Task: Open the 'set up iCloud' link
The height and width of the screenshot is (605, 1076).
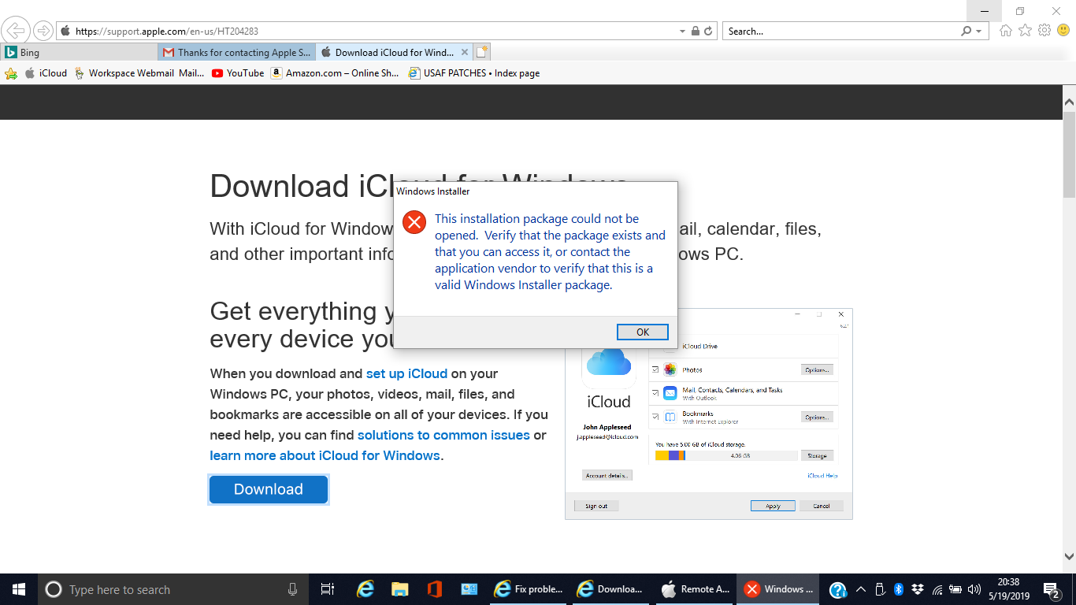Action: pos(406,373)
